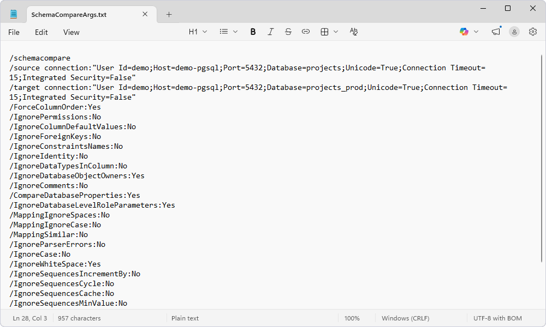Open Notepad settings gear

click(533, 32)
